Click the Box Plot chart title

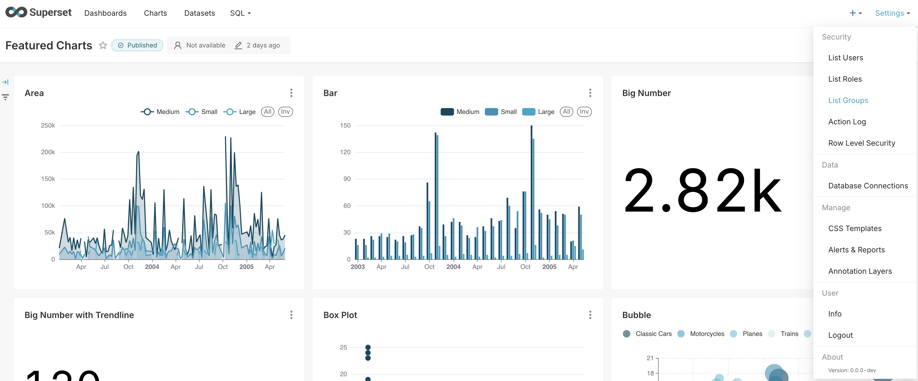pyautogui.click(x=340, y=315)
